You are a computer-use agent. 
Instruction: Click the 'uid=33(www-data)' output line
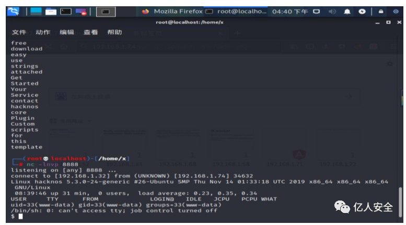(x=116, y=205)
